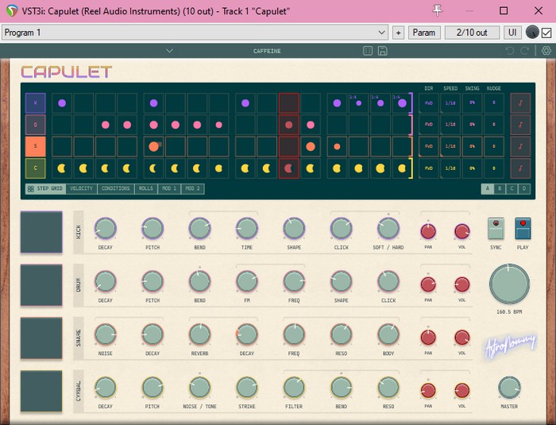Toggle last kick step with 1:4 roll
Screen dimensions: 556x425
(402, 103)
